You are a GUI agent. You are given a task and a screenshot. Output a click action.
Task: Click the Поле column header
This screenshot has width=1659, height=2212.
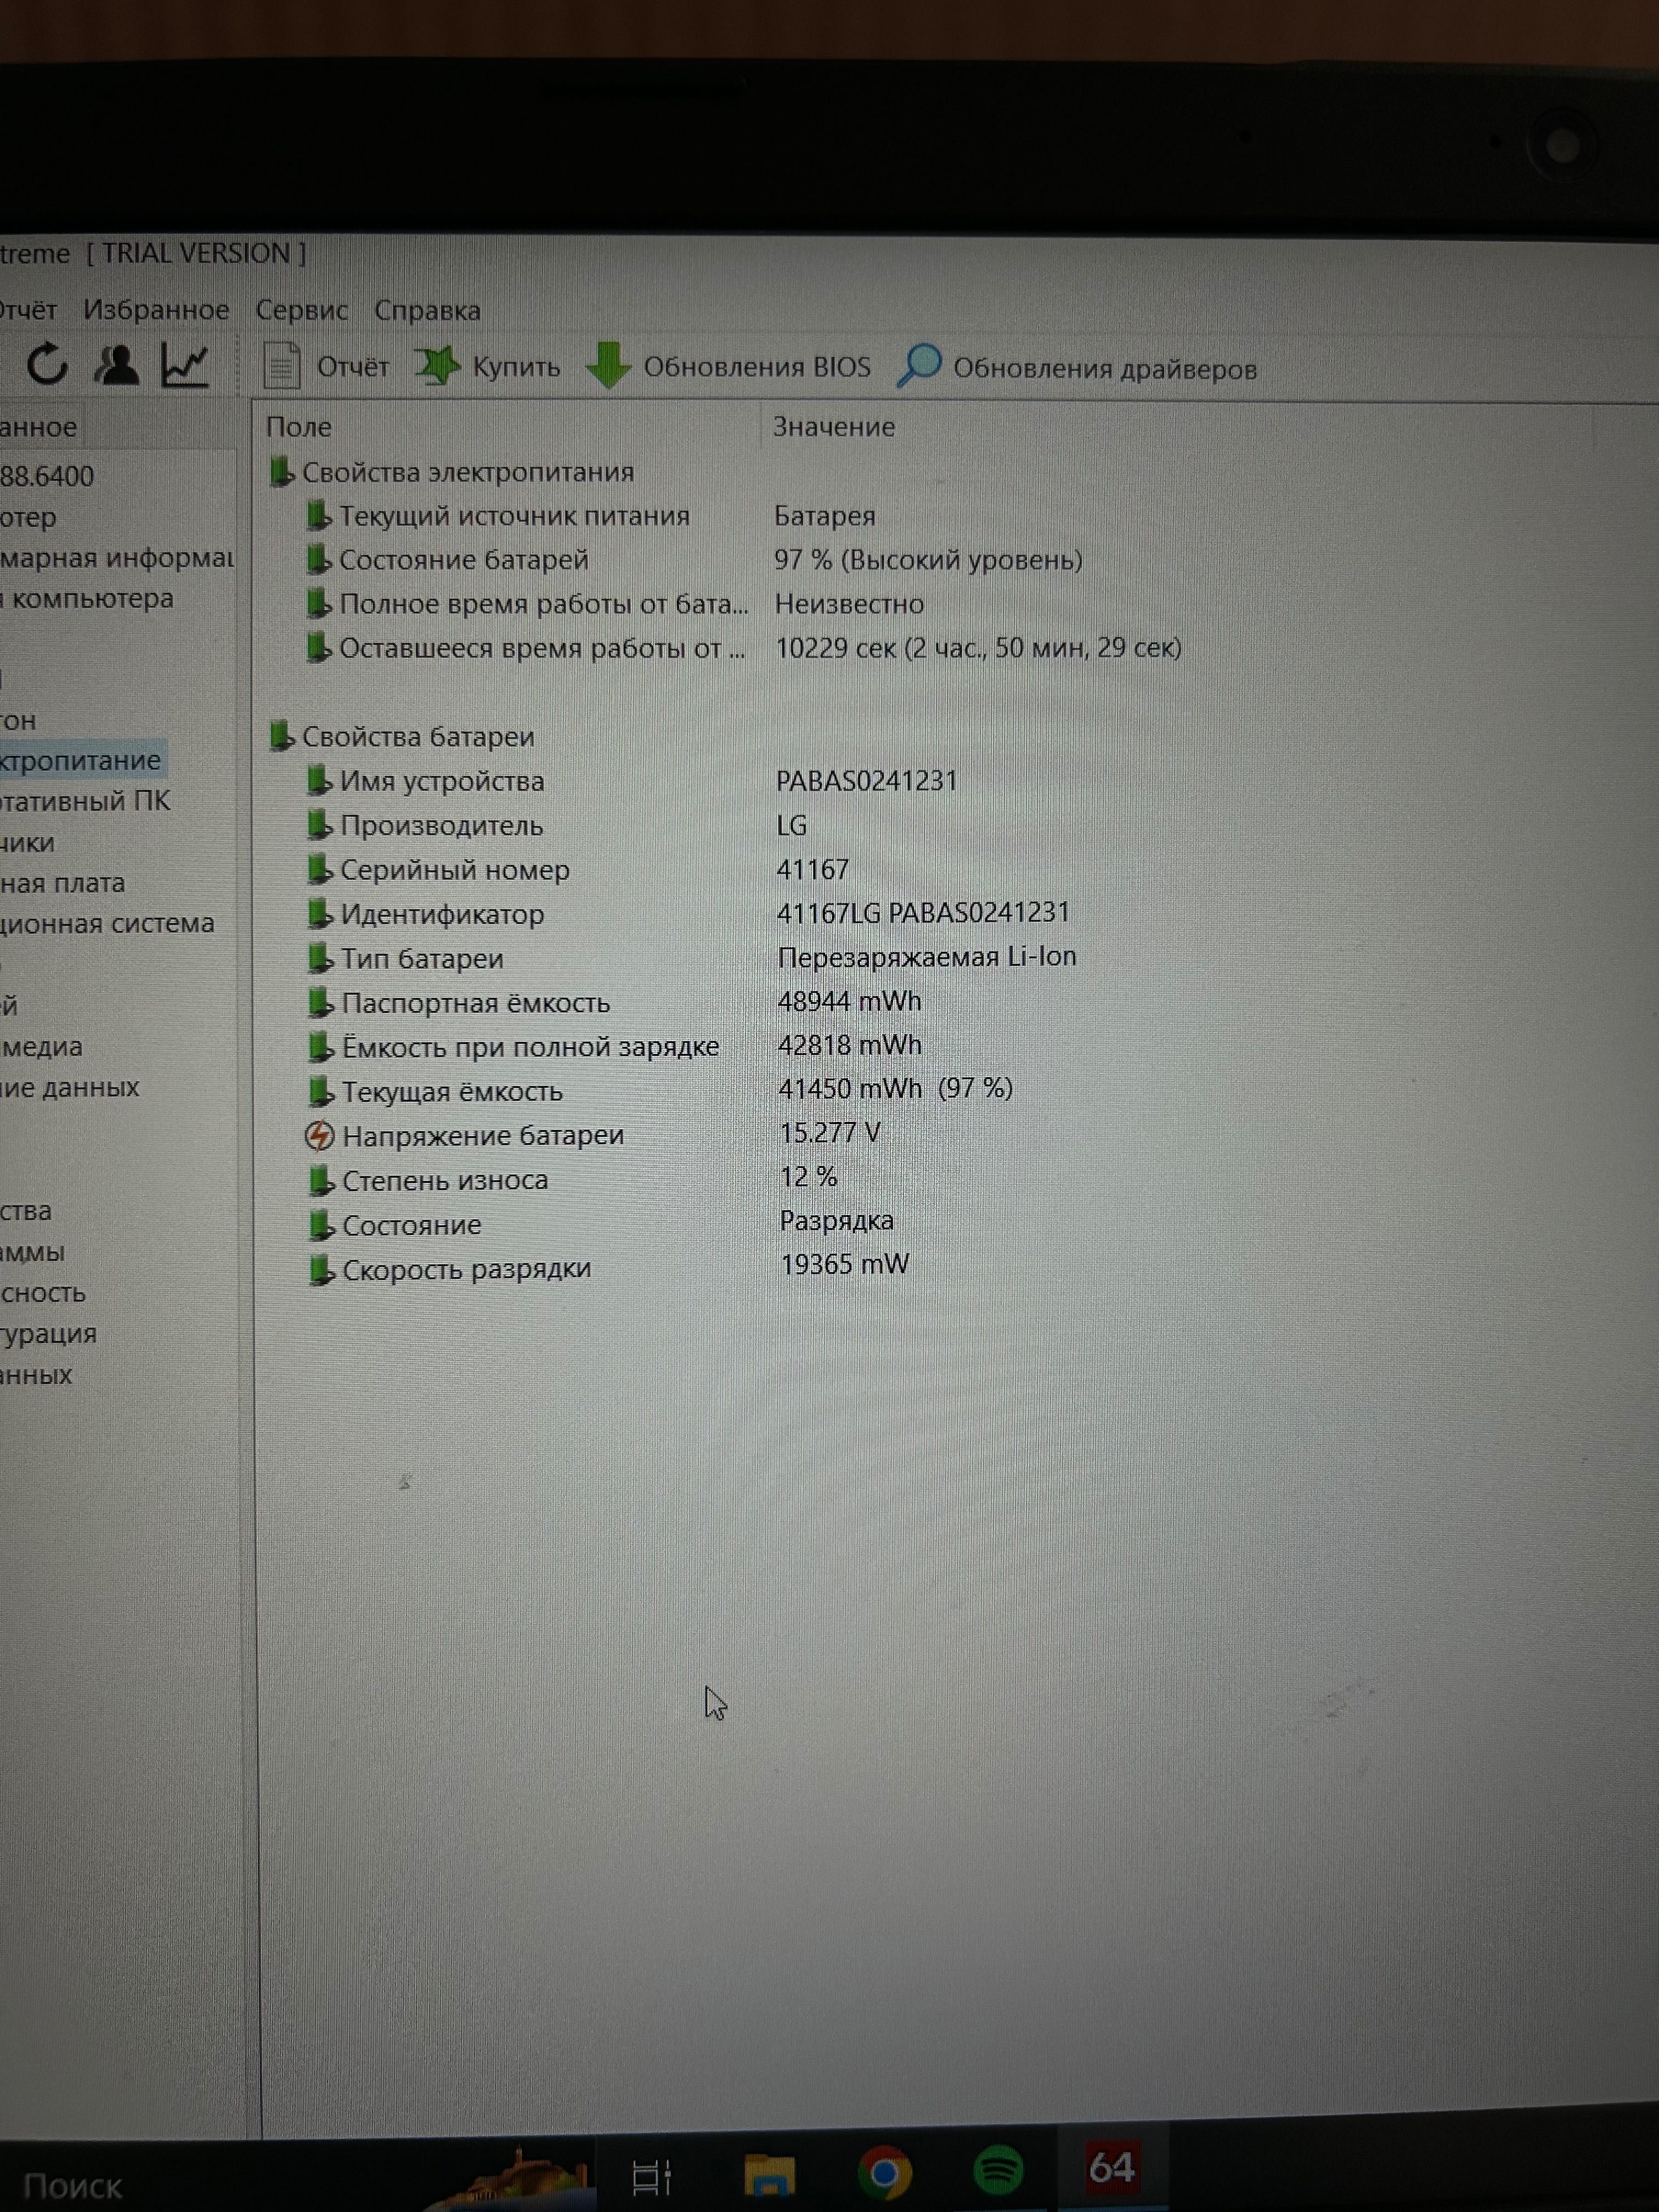[x=298, y=427]
